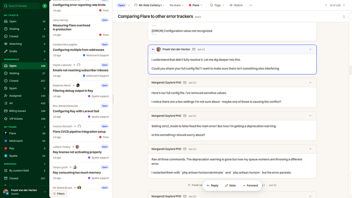This screenshot has height=198, width=352.
Task: Open the Spam folder
Action: 25,88
